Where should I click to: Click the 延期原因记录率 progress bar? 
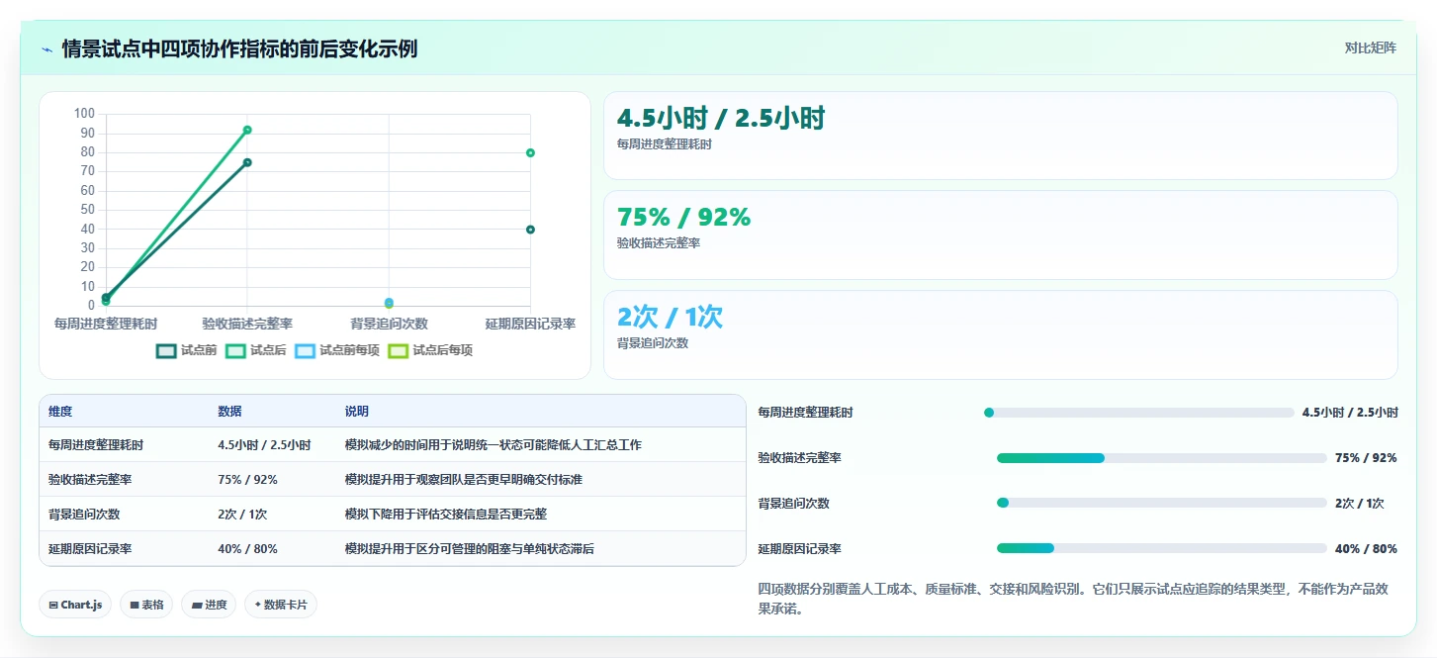(x=1162, y=548)
